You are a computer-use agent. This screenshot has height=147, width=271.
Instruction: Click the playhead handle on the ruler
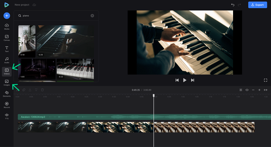click(x=154, y=96)
